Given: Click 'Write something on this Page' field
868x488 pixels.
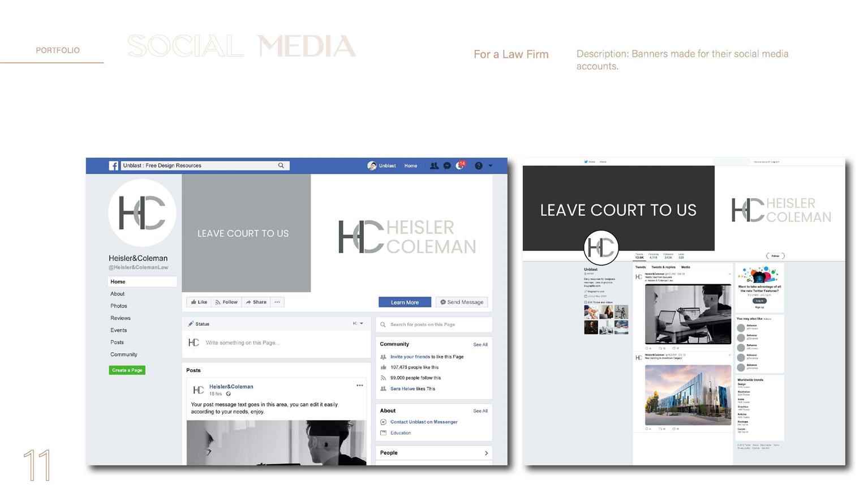Looking at the screenshot, I should pos(243,343).
